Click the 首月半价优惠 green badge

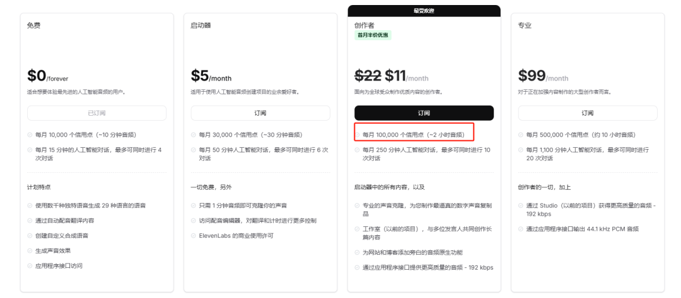point(373,35)
